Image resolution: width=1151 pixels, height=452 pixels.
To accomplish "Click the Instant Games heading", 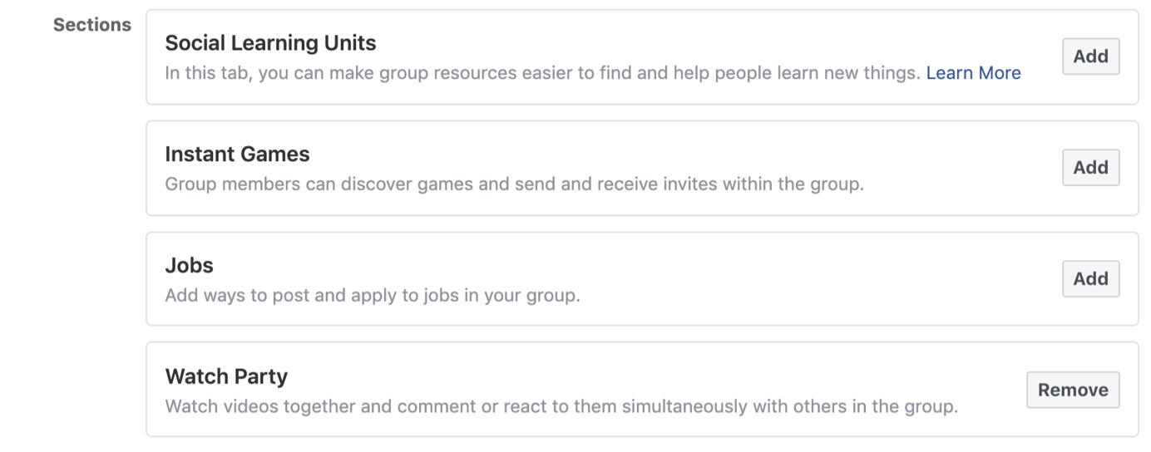I will coord(237,155).
